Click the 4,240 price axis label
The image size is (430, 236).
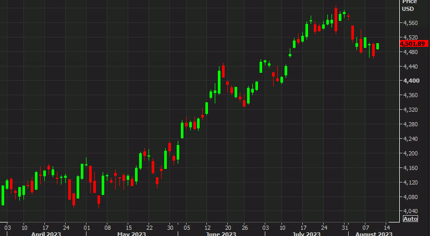(411, 139)
